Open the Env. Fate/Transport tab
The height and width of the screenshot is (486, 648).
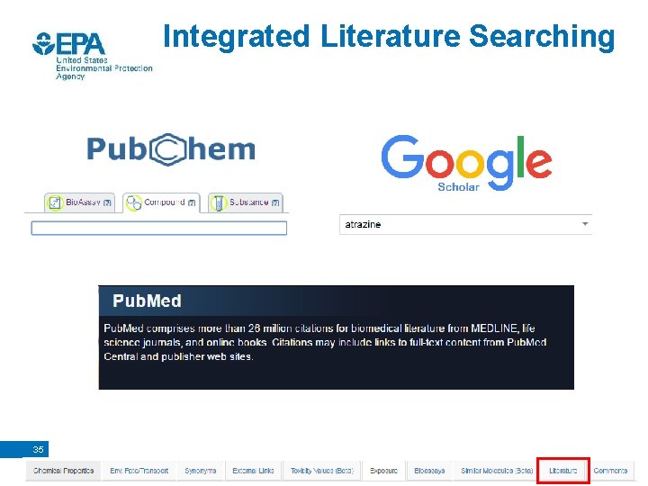[x=139, y=471]
